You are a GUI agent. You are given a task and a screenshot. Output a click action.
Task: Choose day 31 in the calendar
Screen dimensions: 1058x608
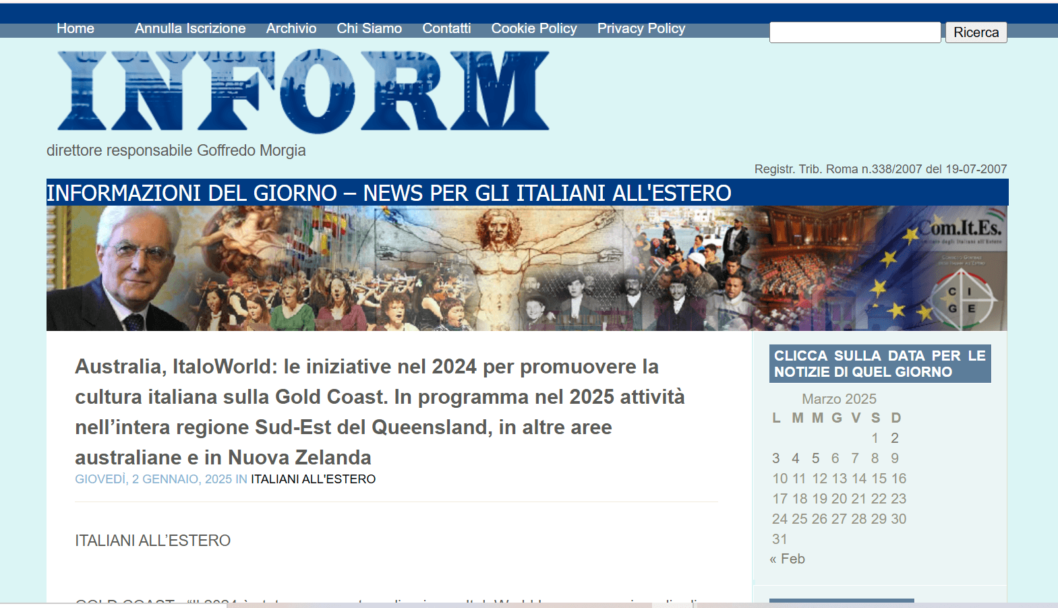(780, 539)
